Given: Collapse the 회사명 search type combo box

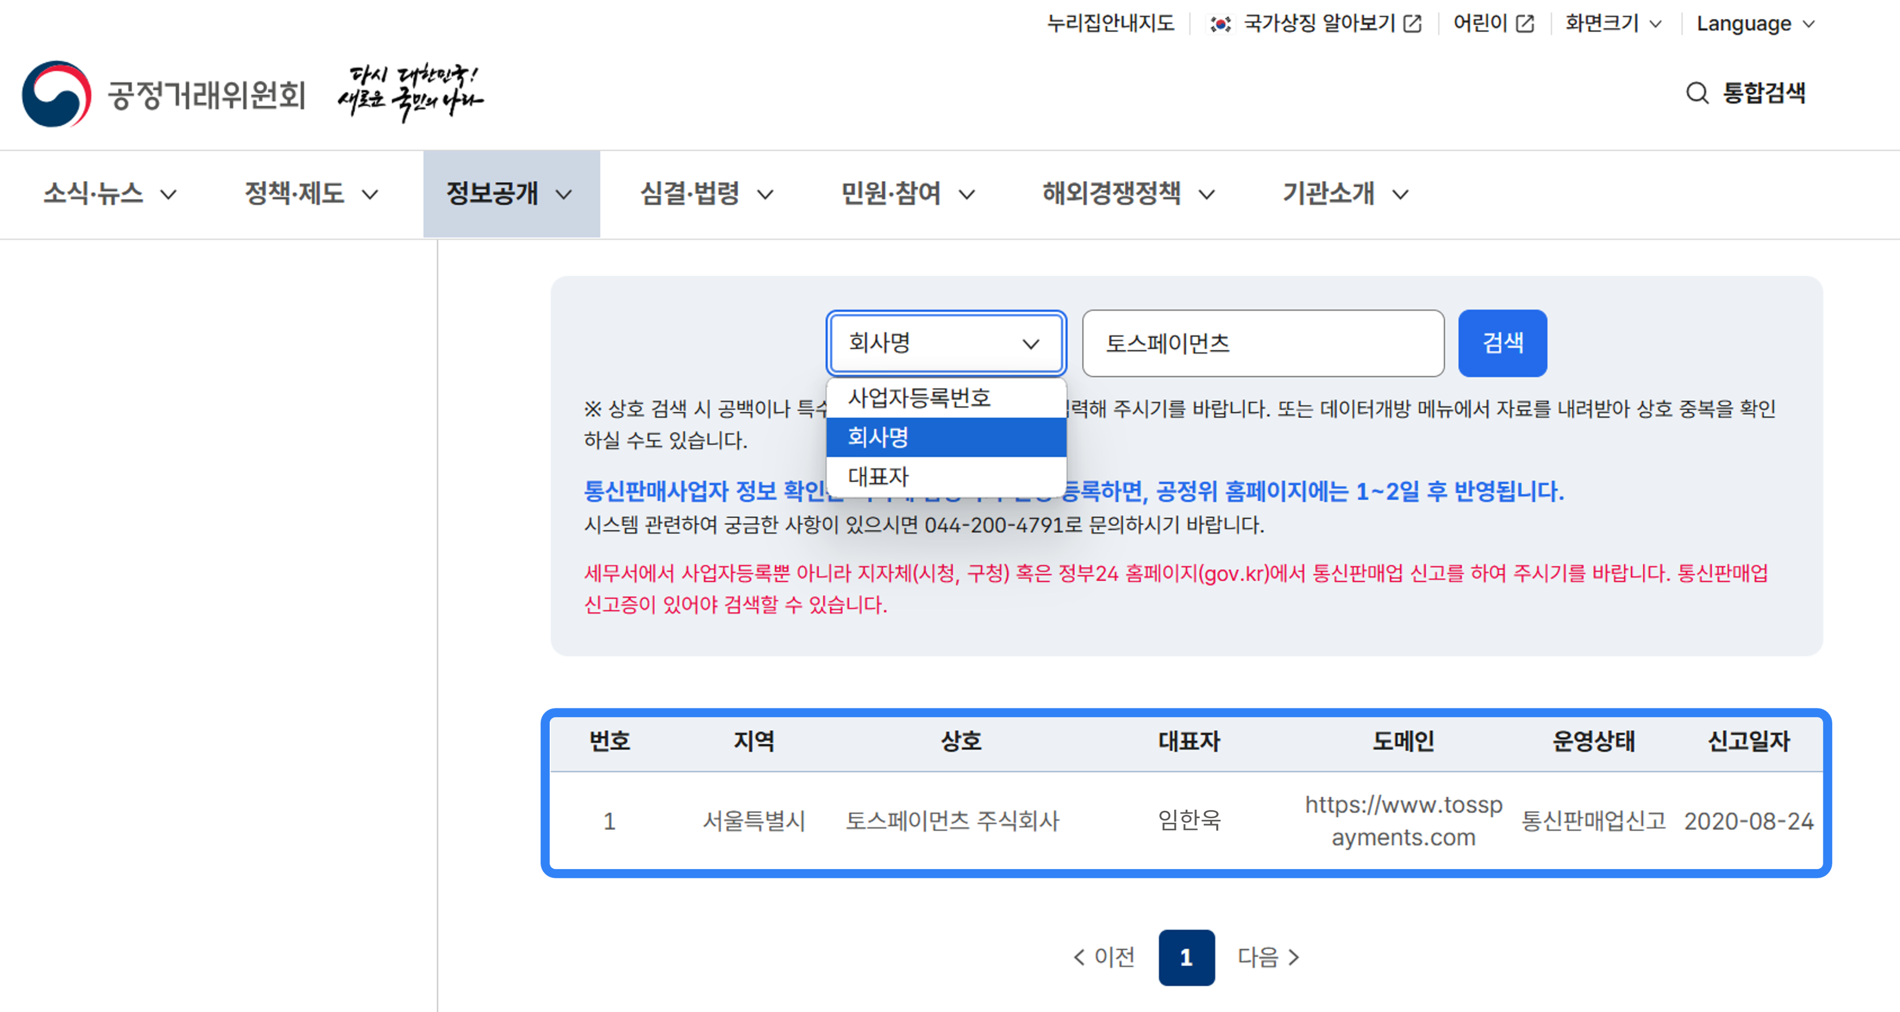Looking at the screenshot, I should [946, 343].
